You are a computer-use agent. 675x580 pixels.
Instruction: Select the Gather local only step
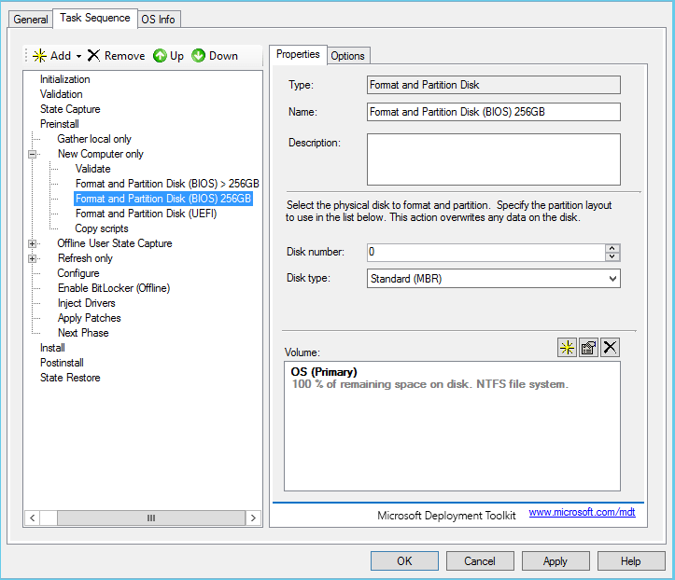pos(94,139)
